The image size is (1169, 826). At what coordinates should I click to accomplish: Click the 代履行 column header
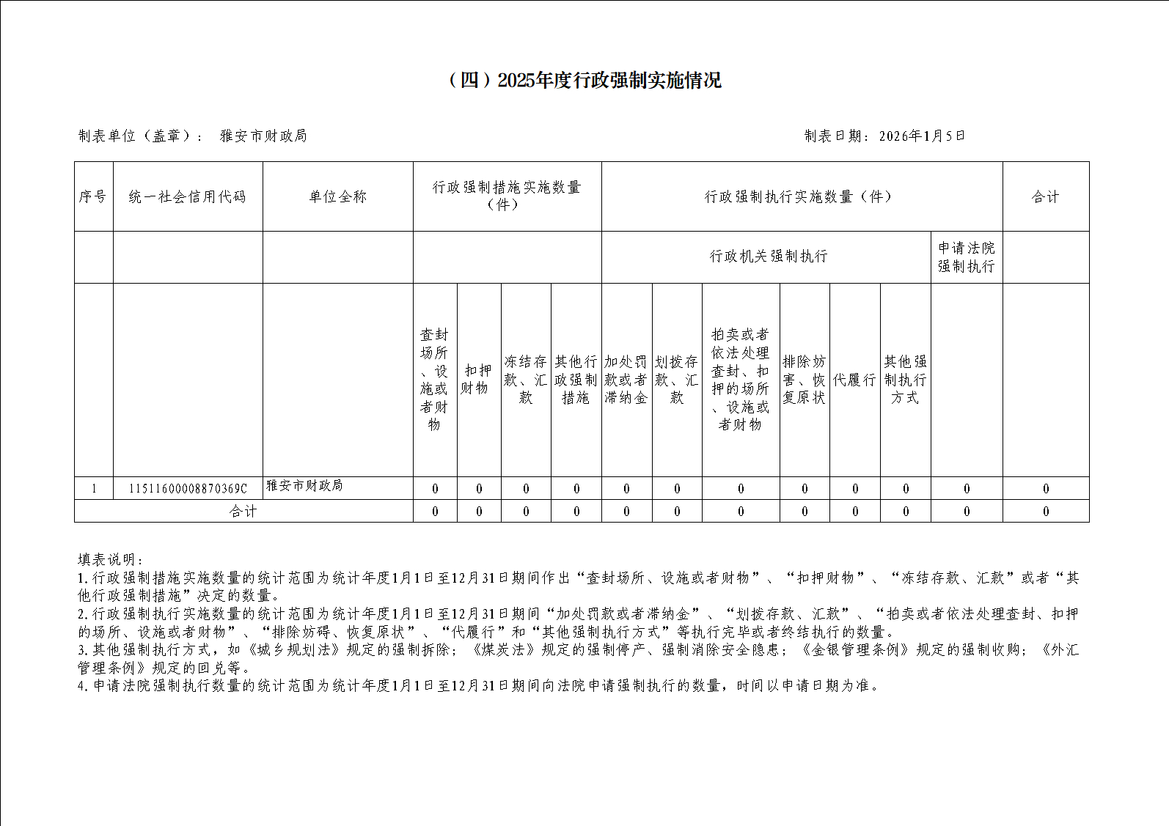[x=855, y=380]
